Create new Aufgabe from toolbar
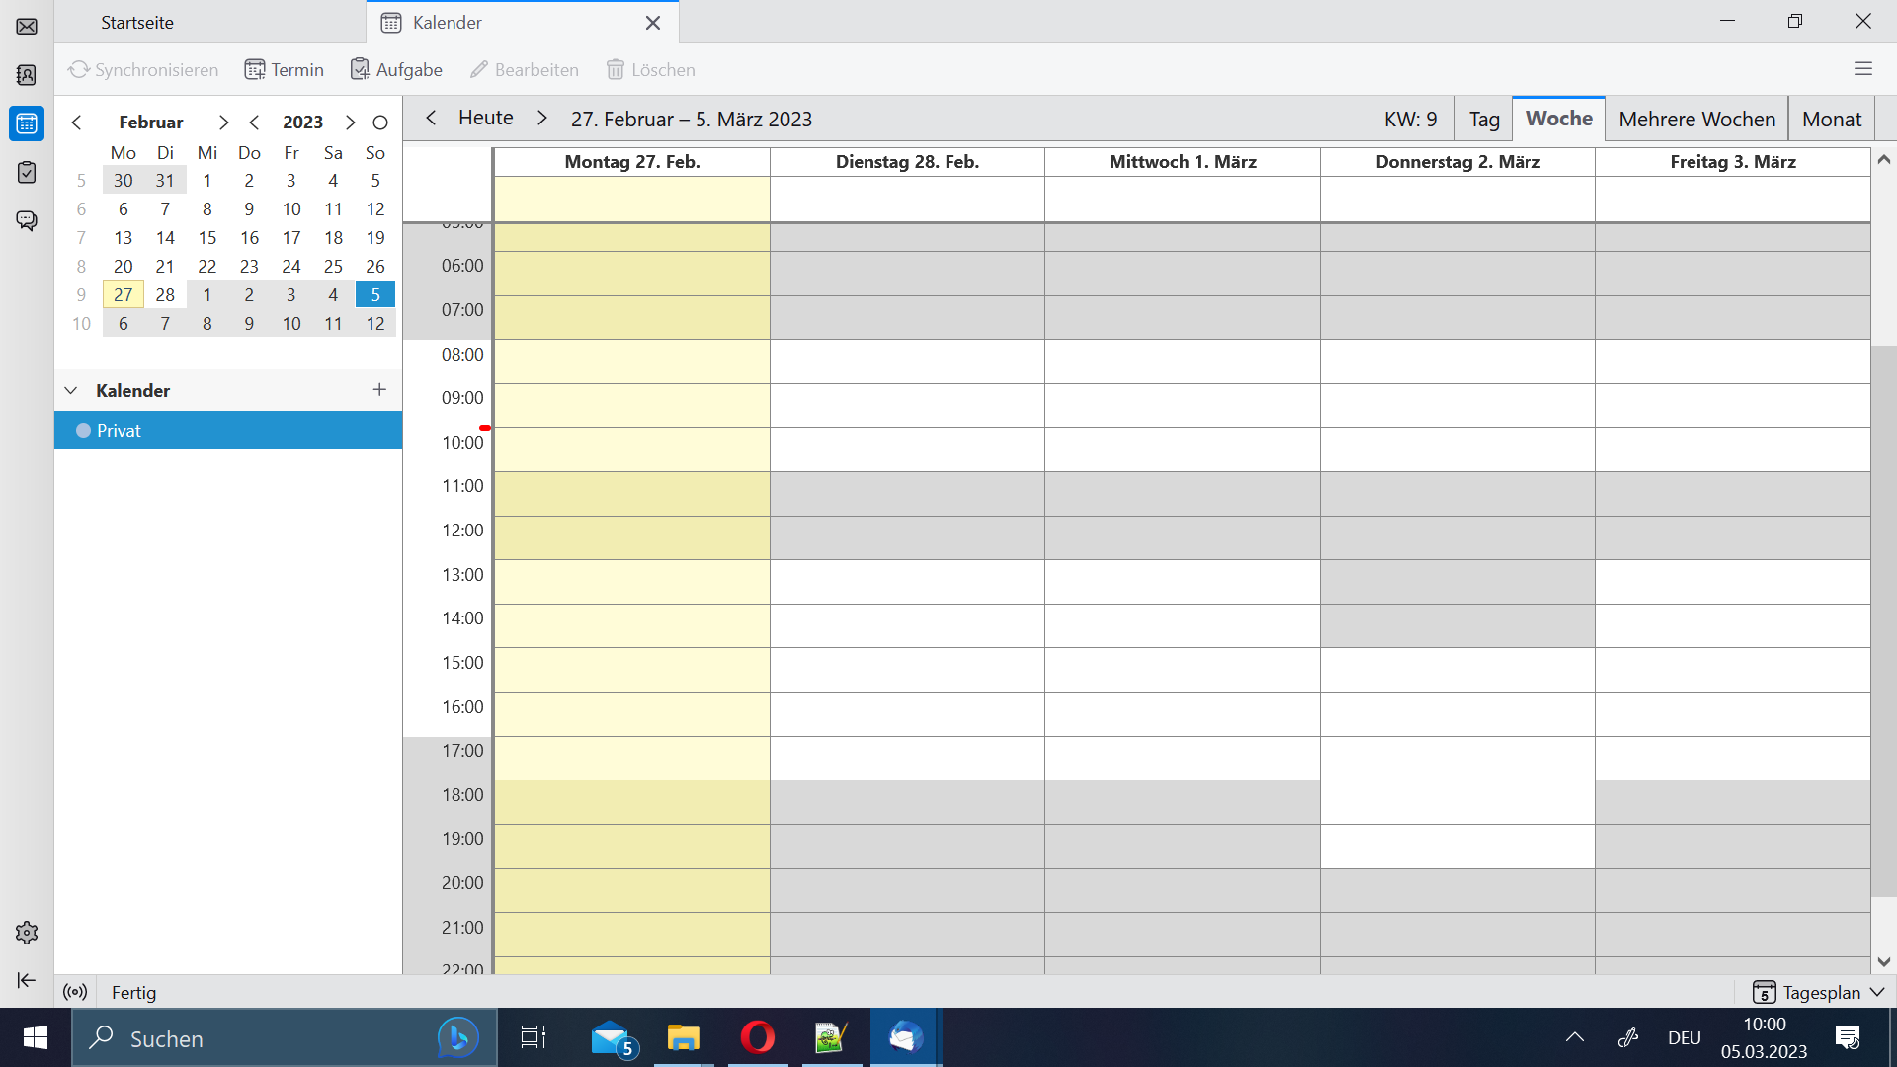1897x1067 pixels. (396, 70)
